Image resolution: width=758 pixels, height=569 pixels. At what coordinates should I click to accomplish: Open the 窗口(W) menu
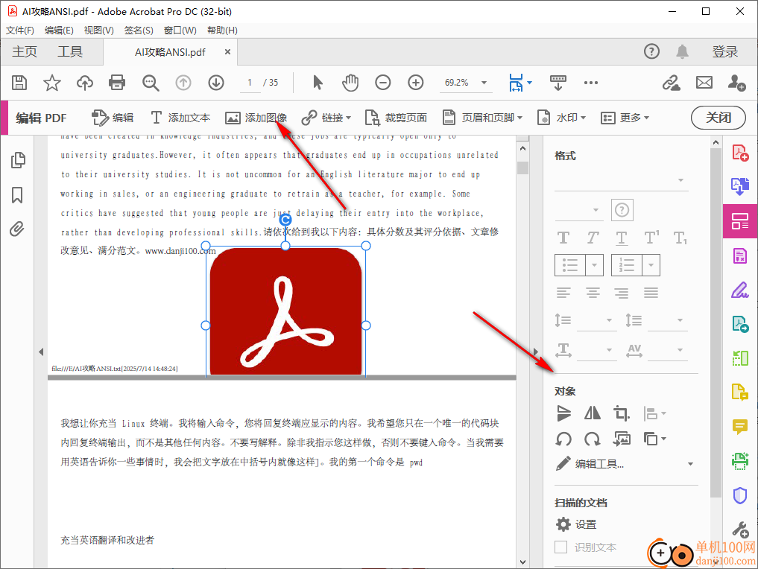point(180,31)
